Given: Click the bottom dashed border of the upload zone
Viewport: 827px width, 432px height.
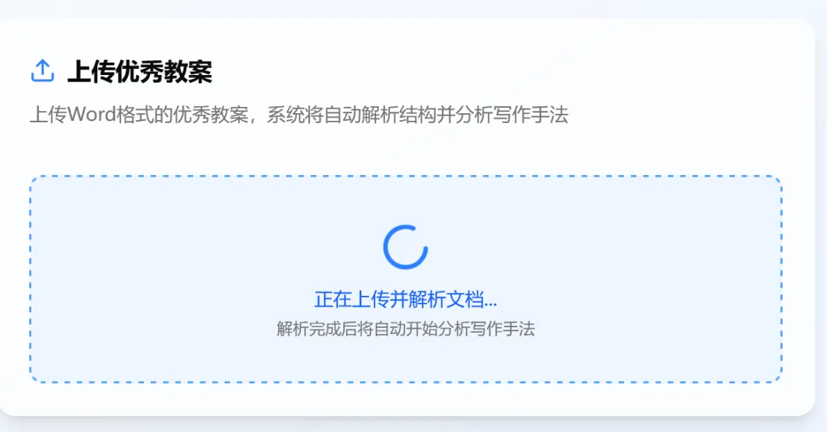Looking at the screenshot, I should coord(405,382).
